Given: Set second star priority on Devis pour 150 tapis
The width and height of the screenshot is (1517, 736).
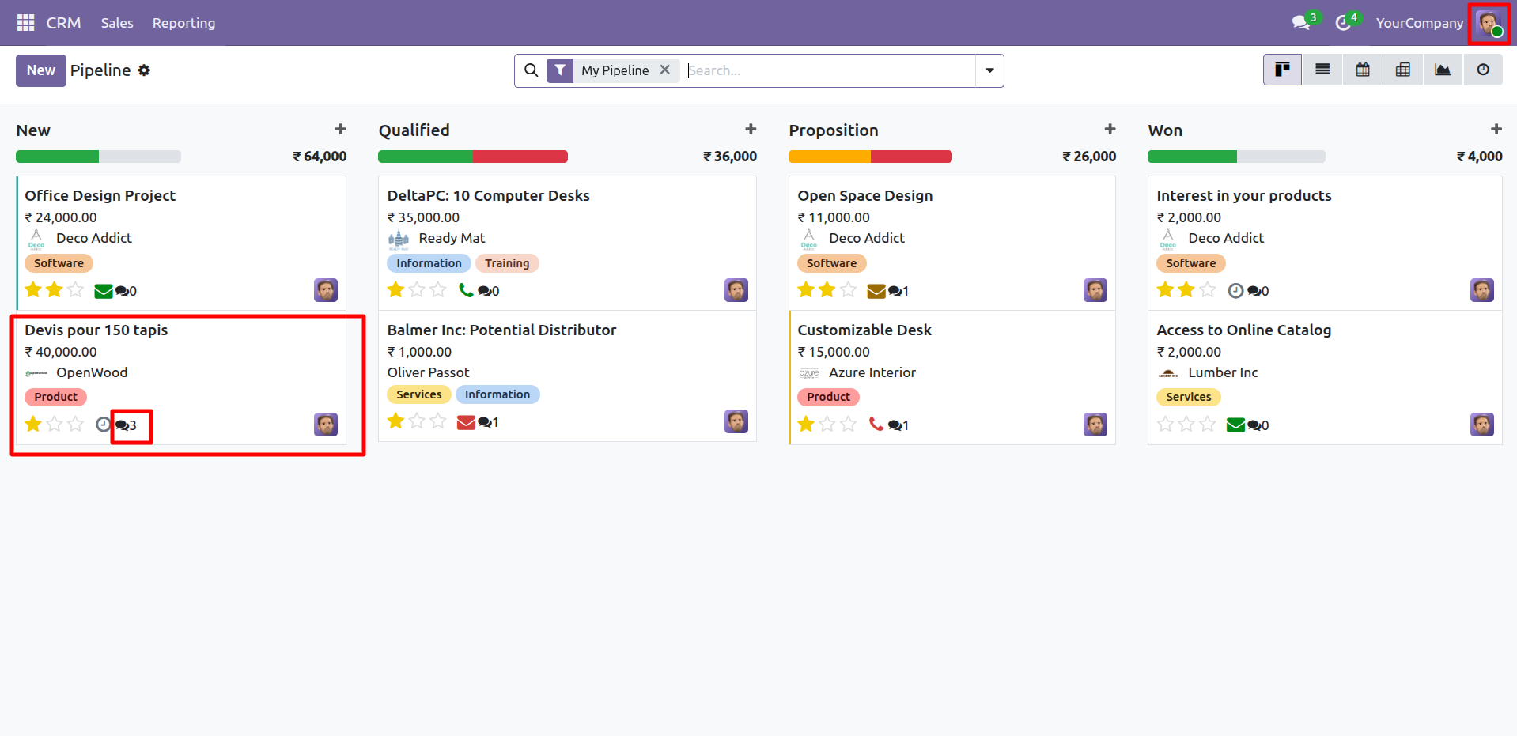Looking at the screenshot, I should [x=55, y=425].
